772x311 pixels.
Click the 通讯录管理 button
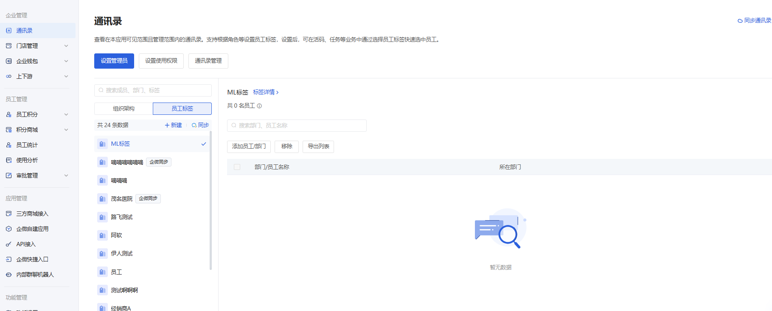(208, 61)
